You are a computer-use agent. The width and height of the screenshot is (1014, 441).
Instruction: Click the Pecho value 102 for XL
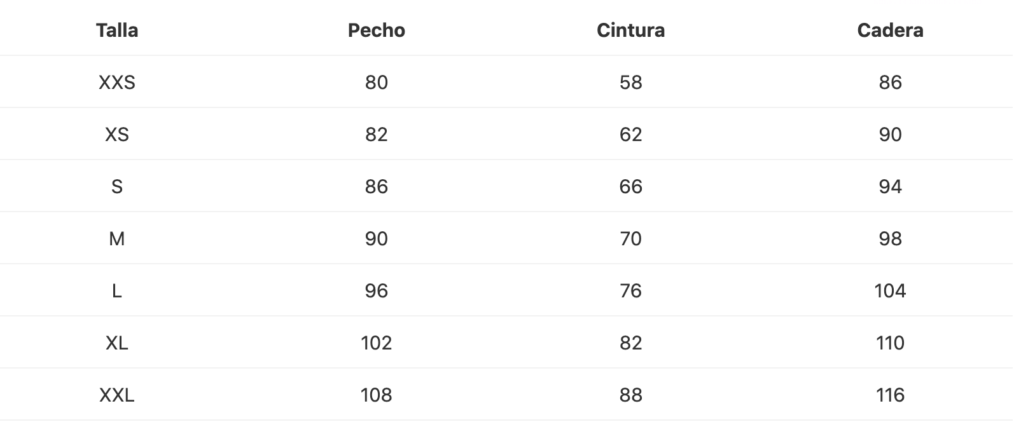click(x=377, y=343)
